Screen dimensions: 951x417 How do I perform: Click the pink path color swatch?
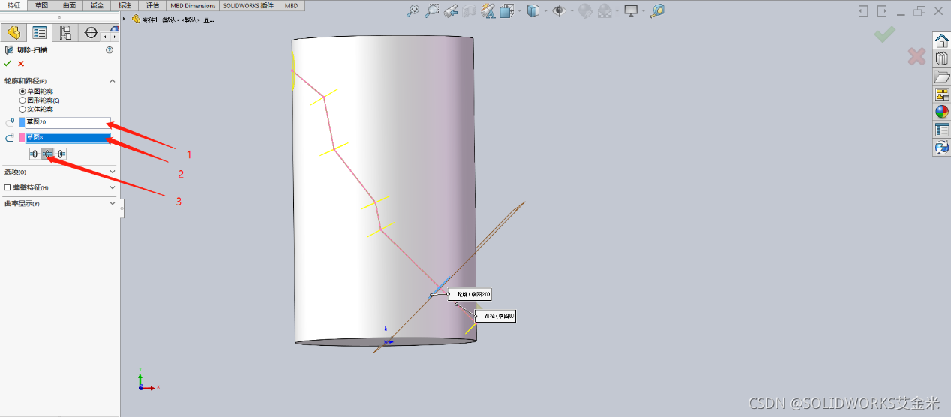pos(22,138)
